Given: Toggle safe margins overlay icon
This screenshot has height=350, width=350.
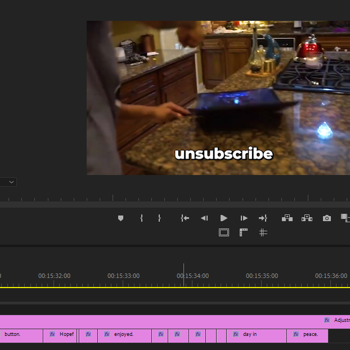Looking at the screenshot, I should [224, 232].
